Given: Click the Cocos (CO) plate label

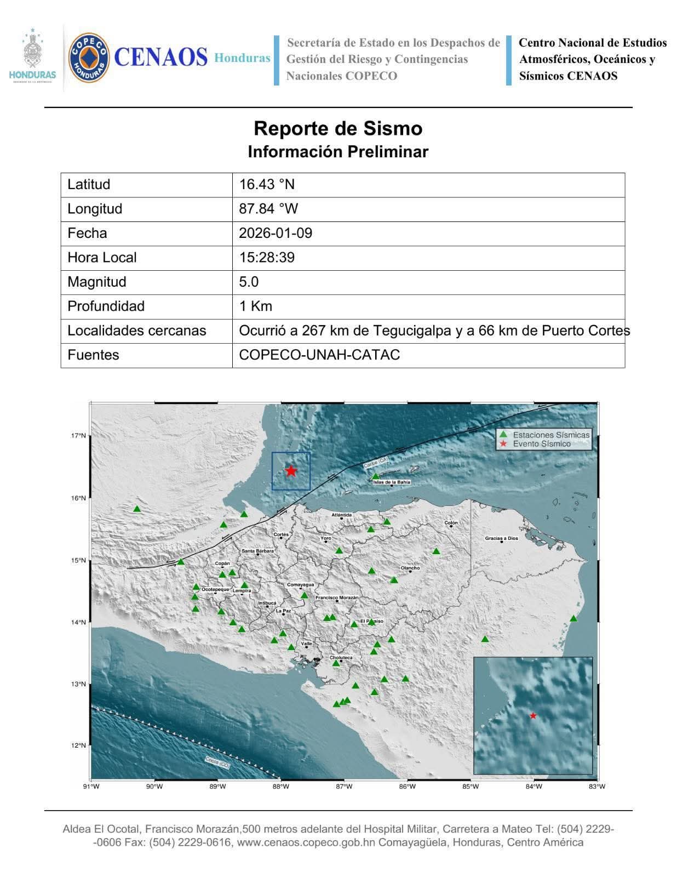Looking at the screenshot, I should [x=217, y=761].
